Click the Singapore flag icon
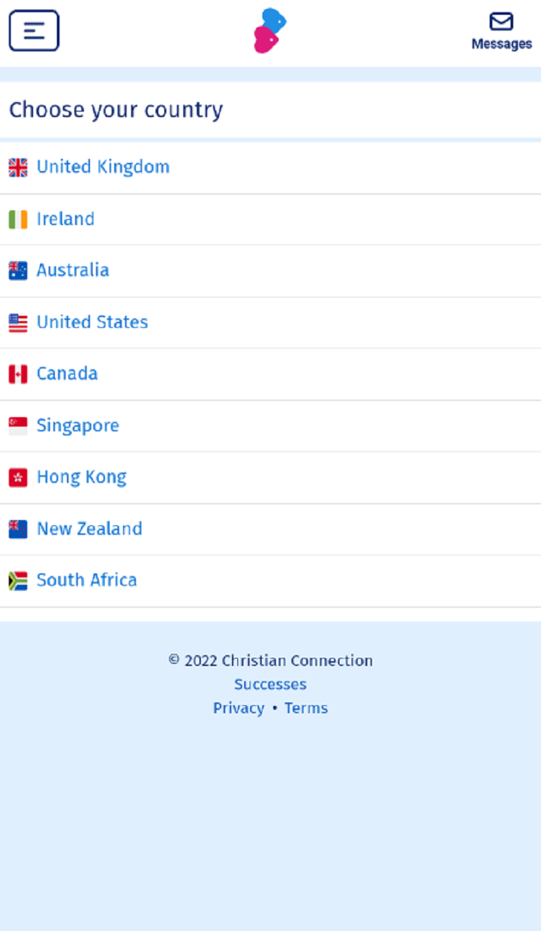Image resolution: width=541 pixels, height=931 pixels. (x=18, y=426)
